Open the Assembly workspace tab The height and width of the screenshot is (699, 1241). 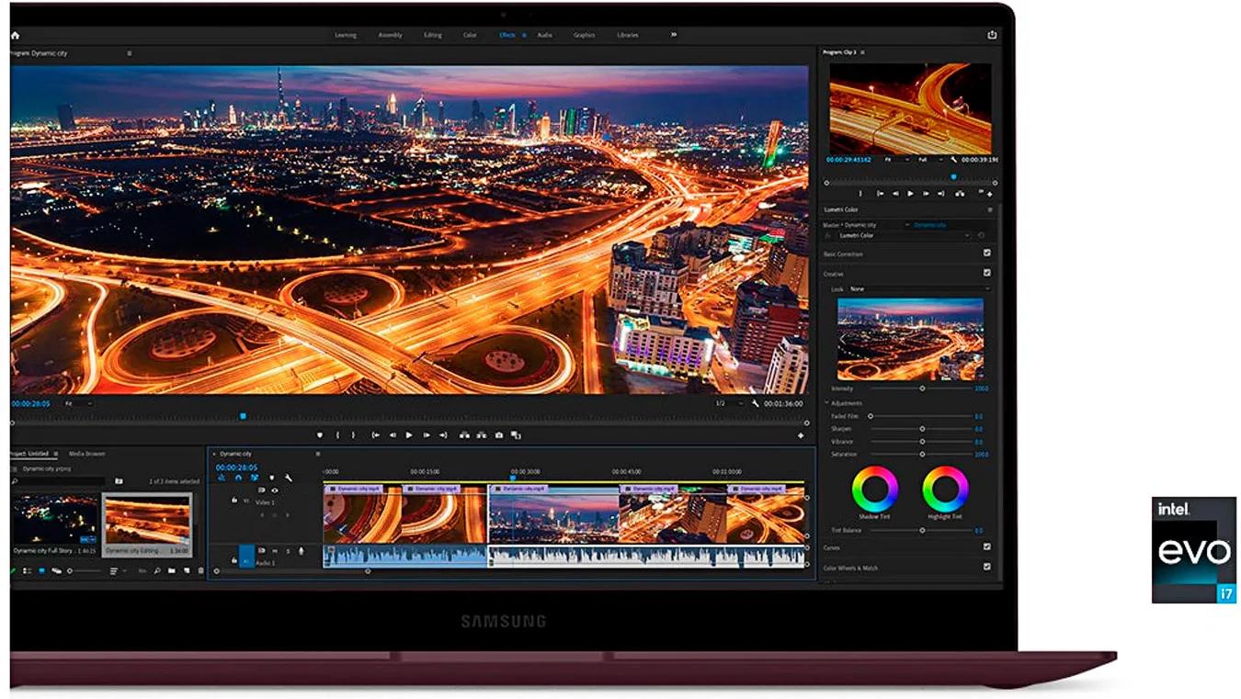[390, 35]
